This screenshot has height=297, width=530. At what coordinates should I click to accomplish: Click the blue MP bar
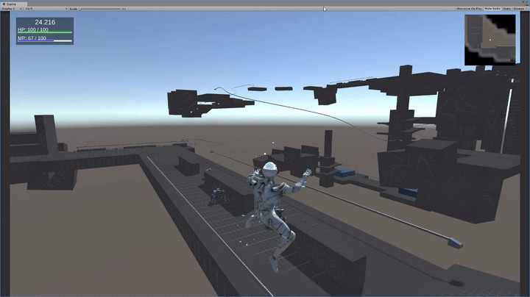(45, 41)
